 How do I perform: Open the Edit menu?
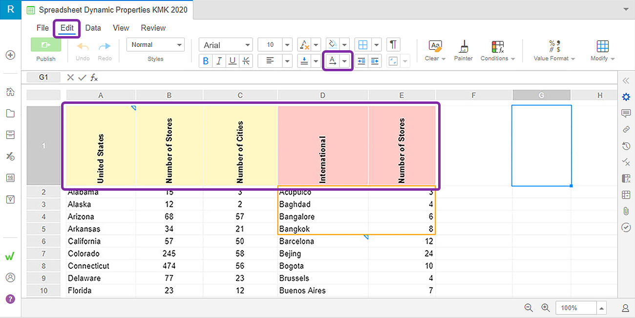point(67,28)
